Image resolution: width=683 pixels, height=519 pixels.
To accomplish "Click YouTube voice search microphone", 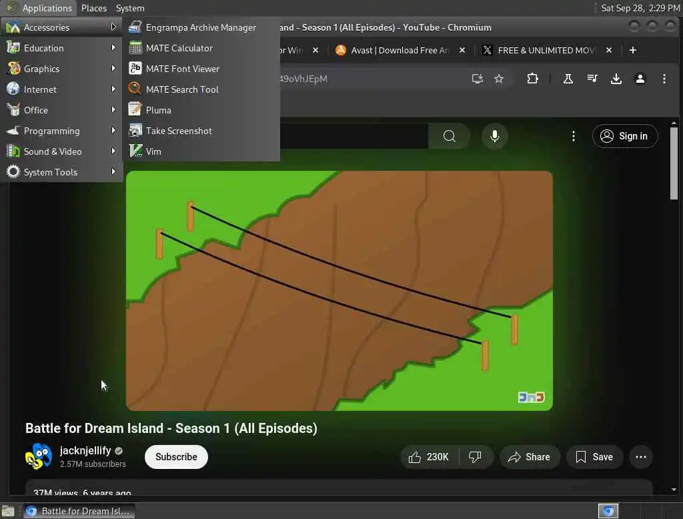I will 494,136.
